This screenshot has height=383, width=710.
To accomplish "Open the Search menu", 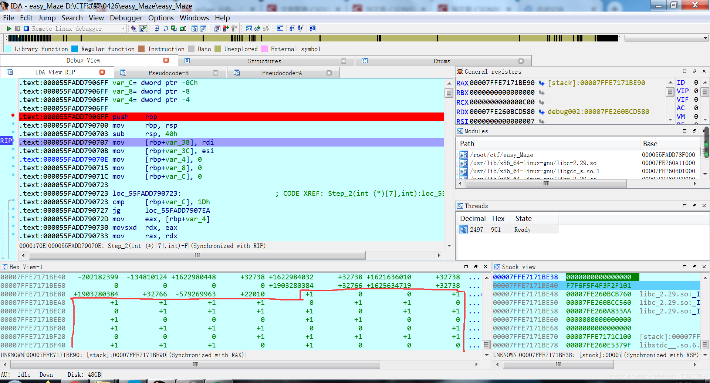I will (72, 18).
